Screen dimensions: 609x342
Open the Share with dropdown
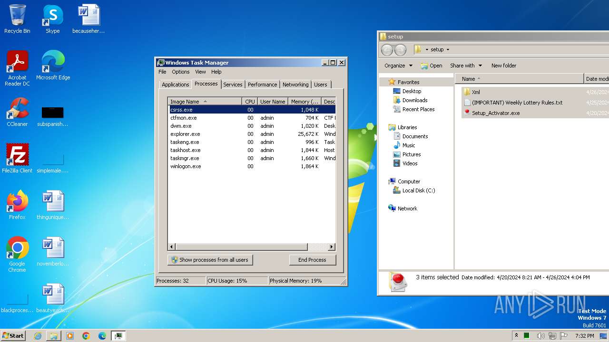(466, 66)
